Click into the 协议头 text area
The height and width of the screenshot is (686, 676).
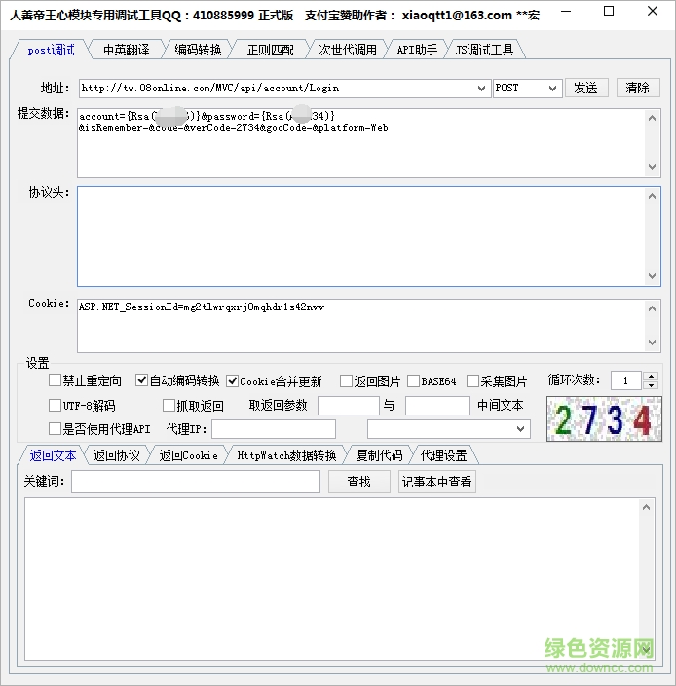click(368, 236)
